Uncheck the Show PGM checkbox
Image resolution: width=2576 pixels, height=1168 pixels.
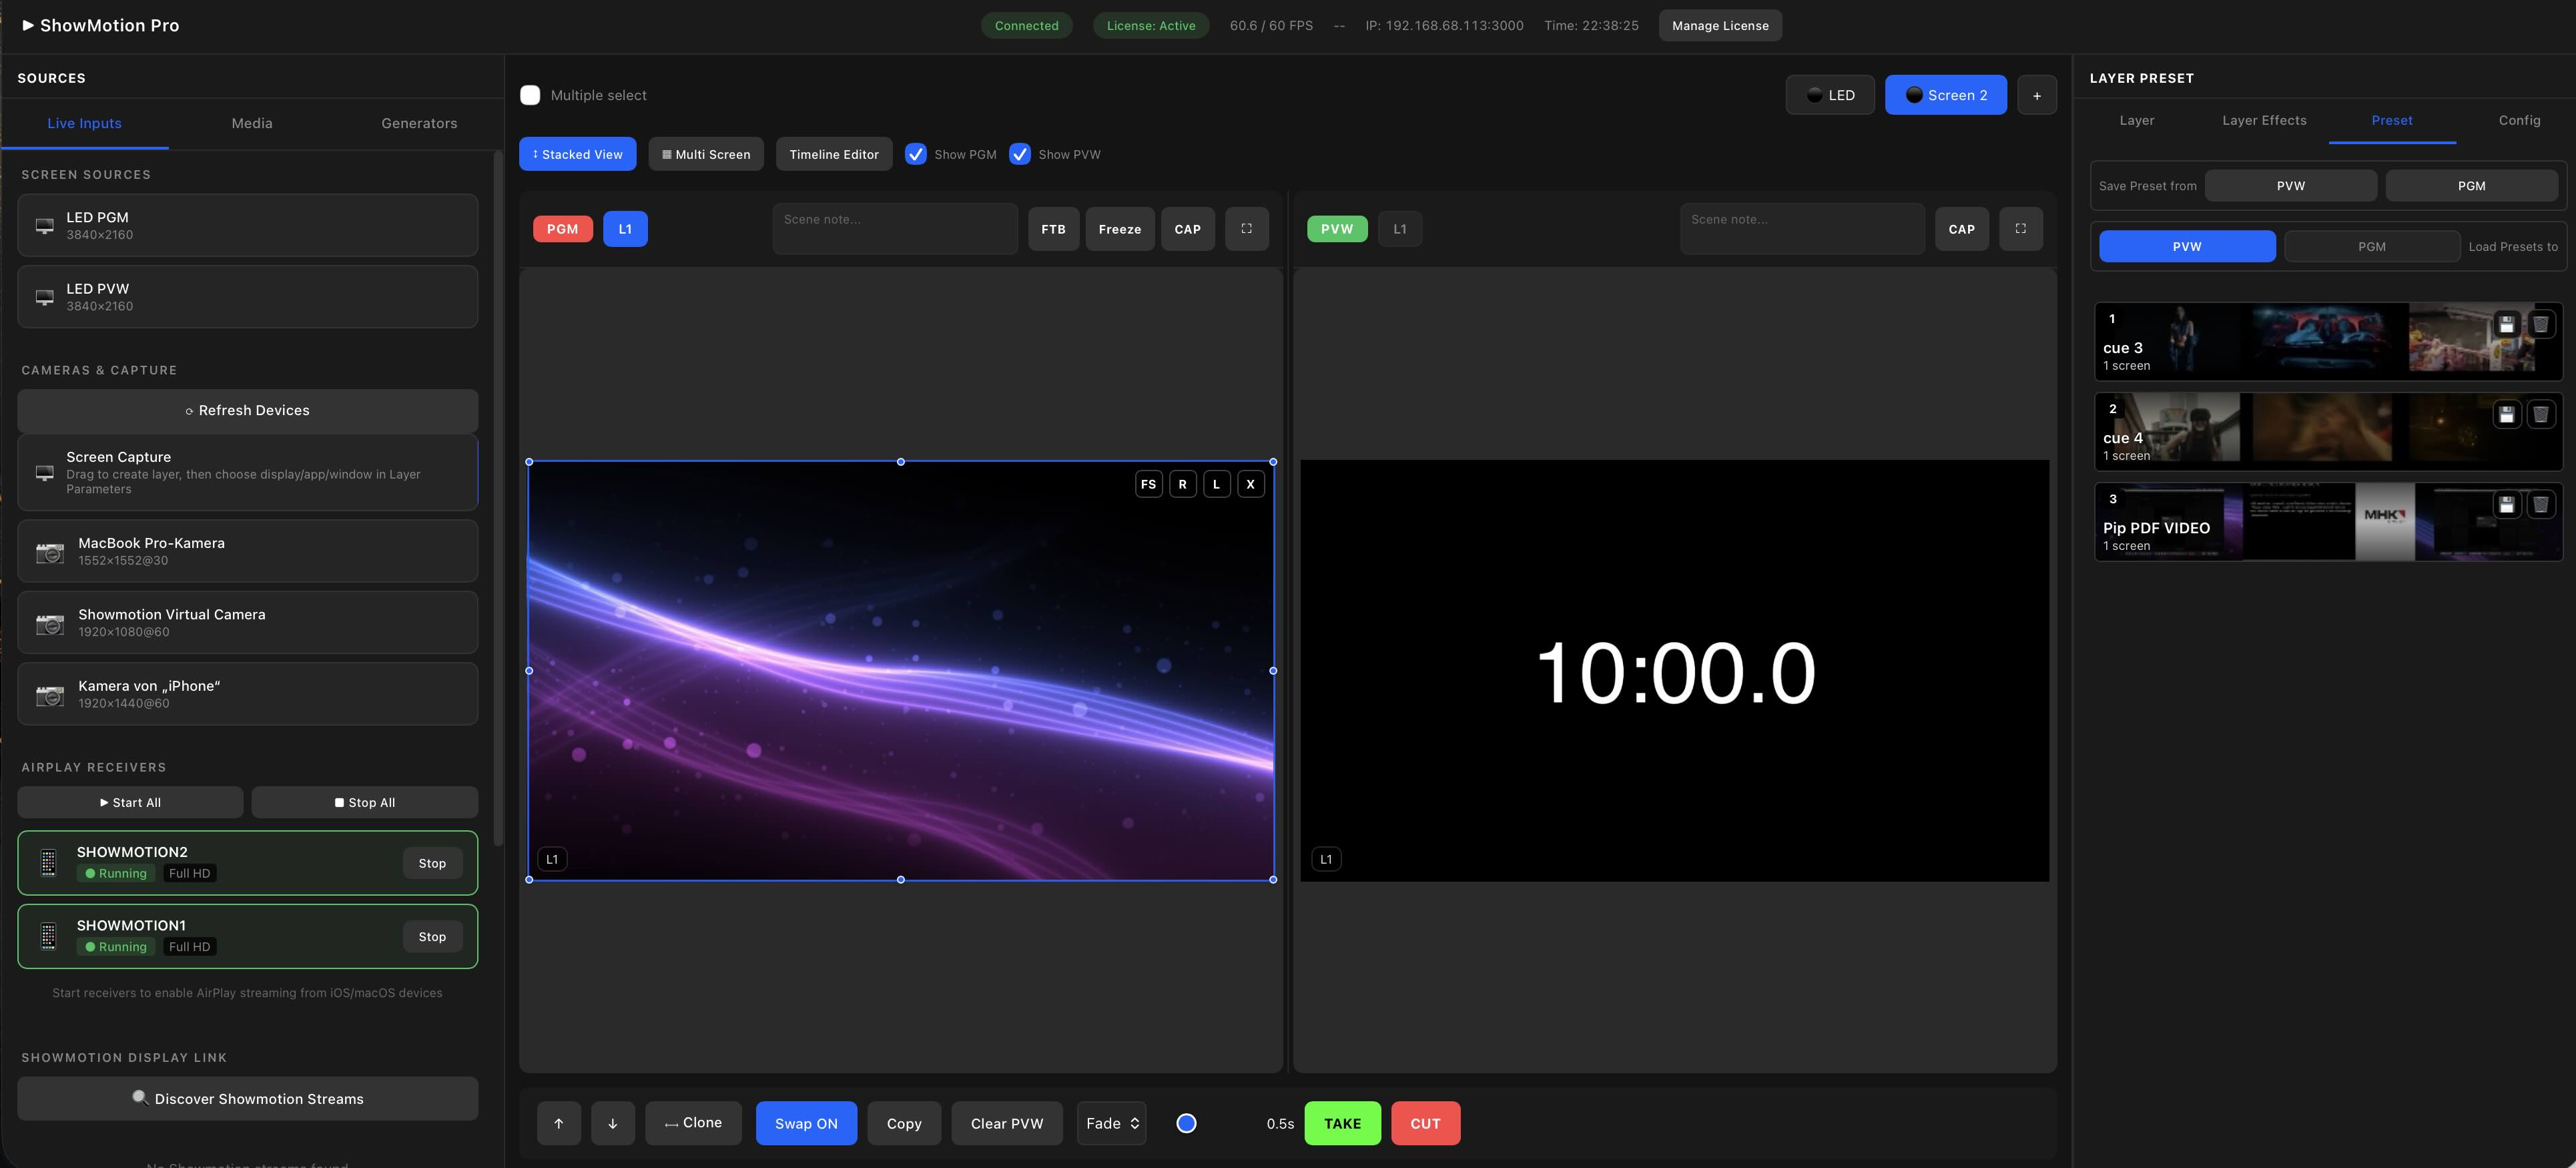(x=916, y=154)
